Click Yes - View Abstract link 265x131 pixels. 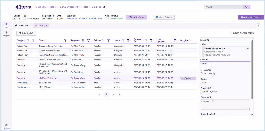114,19
